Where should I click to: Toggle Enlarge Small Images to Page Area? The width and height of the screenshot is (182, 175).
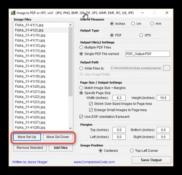pyautogui.click(x=91, y=110)
